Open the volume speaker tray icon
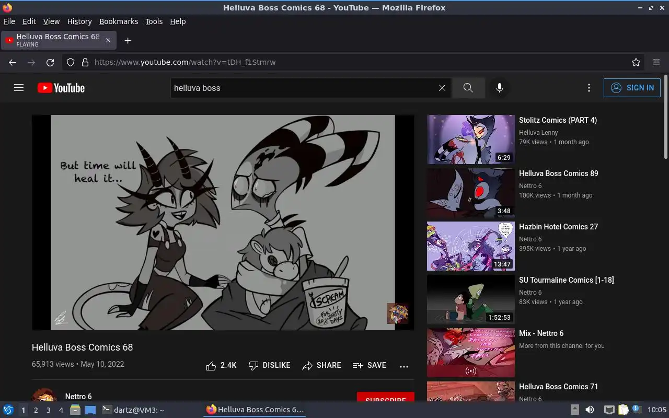 click(590, 410)
